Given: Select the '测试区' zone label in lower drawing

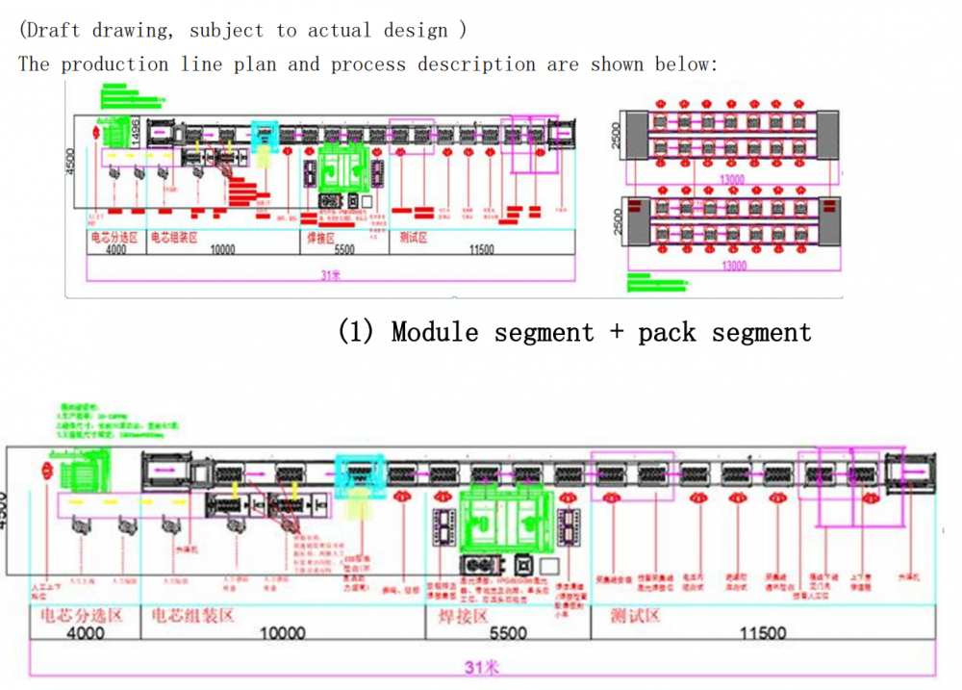Looking at the screenshot, I should (635, 614).
